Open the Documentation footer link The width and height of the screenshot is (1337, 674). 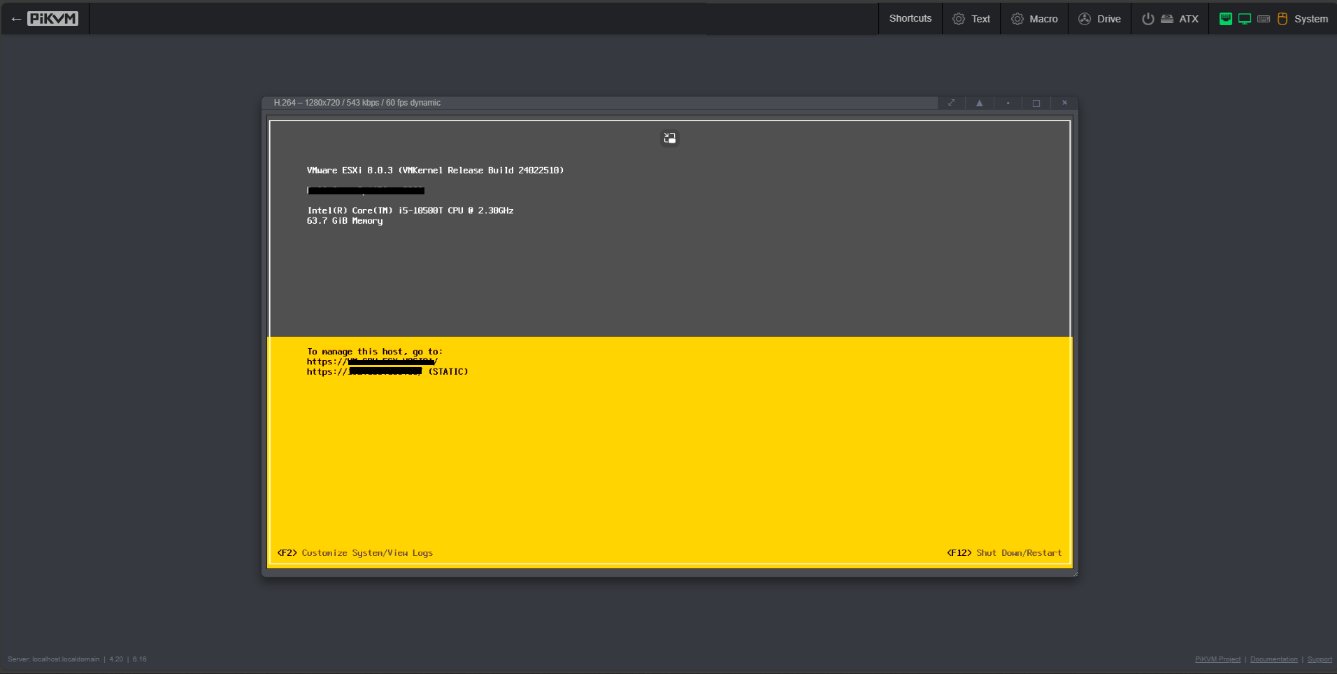[x=1273, y=659]
